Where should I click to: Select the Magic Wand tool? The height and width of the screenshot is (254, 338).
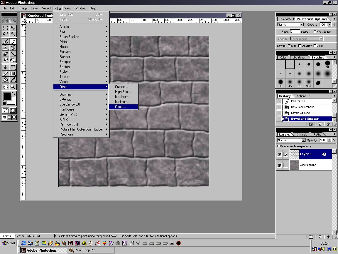13,34
